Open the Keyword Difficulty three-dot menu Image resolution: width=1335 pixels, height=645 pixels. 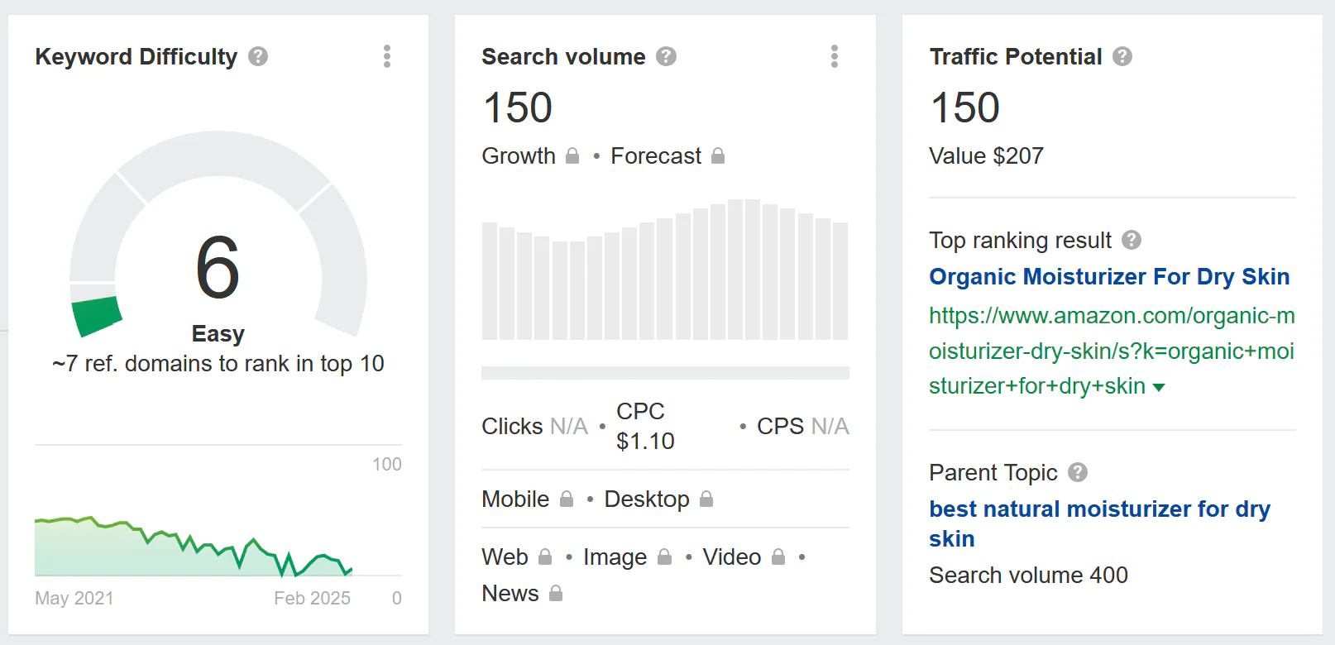pos(386,56)
